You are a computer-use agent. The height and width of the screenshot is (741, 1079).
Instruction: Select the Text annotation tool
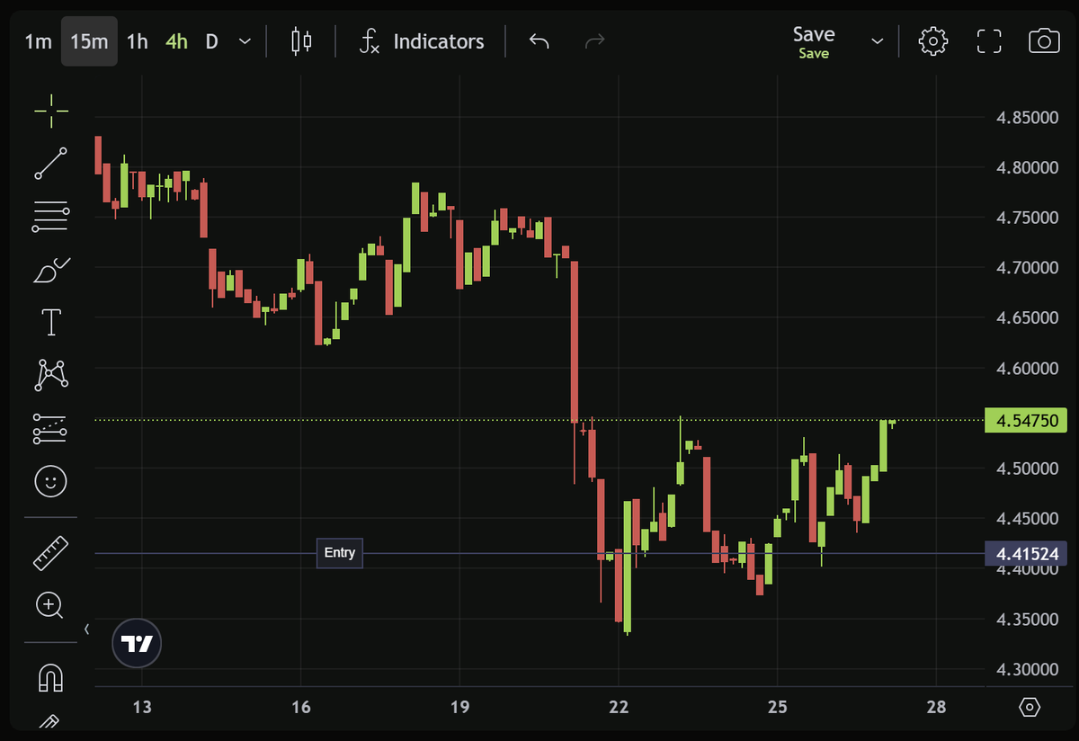[x=51, y=321]
